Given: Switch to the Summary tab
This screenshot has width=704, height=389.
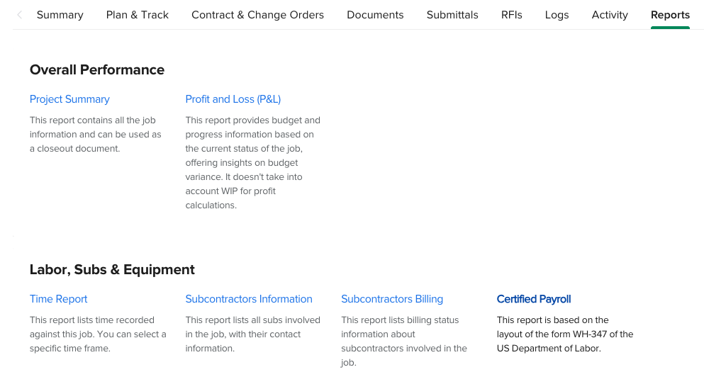Looking at the screenshot, I should (x=60, y=15).
